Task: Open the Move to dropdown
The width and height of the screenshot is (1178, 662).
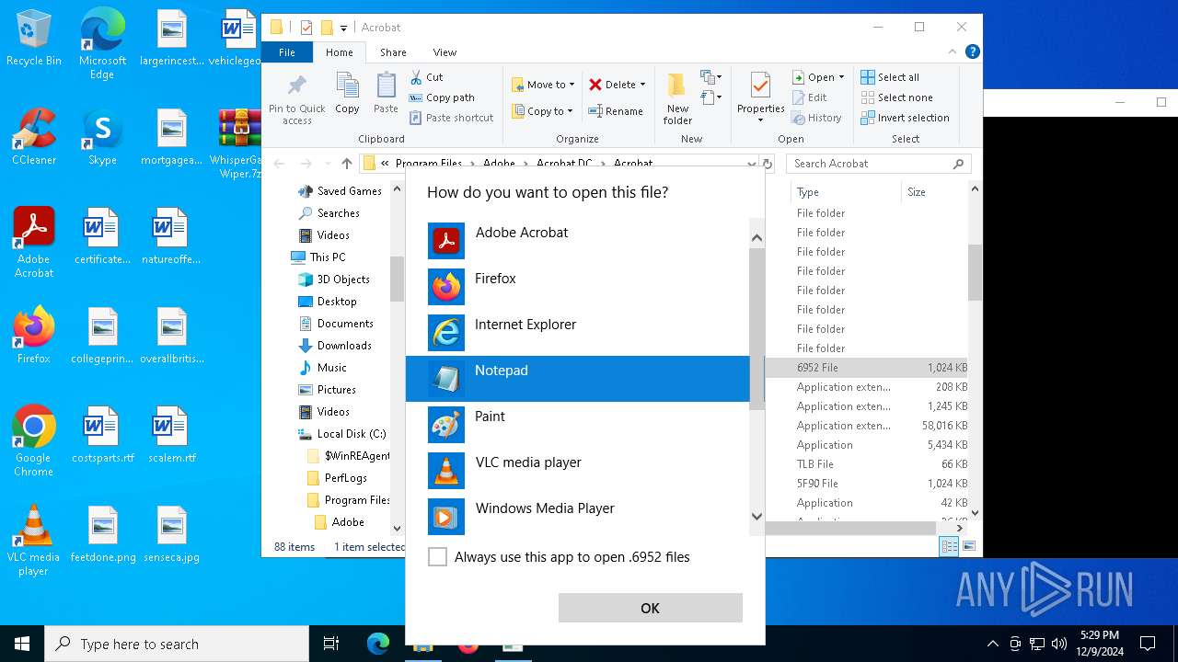Action: click(543, 85)
